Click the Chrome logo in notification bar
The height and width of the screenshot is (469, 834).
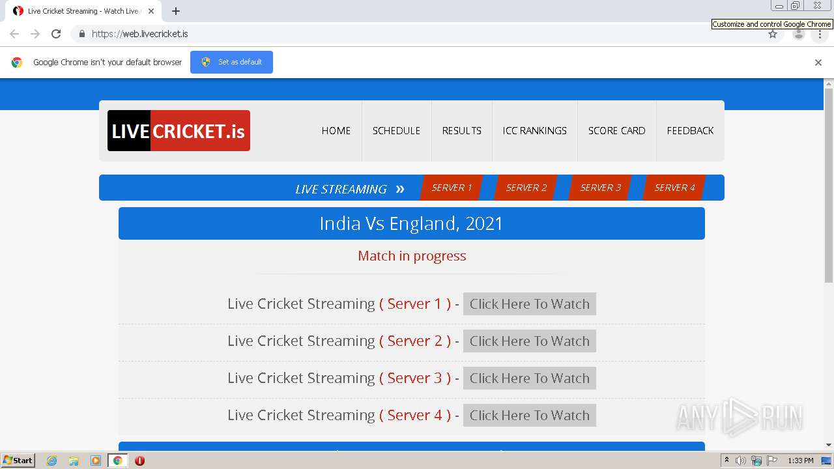click(17, 63)
